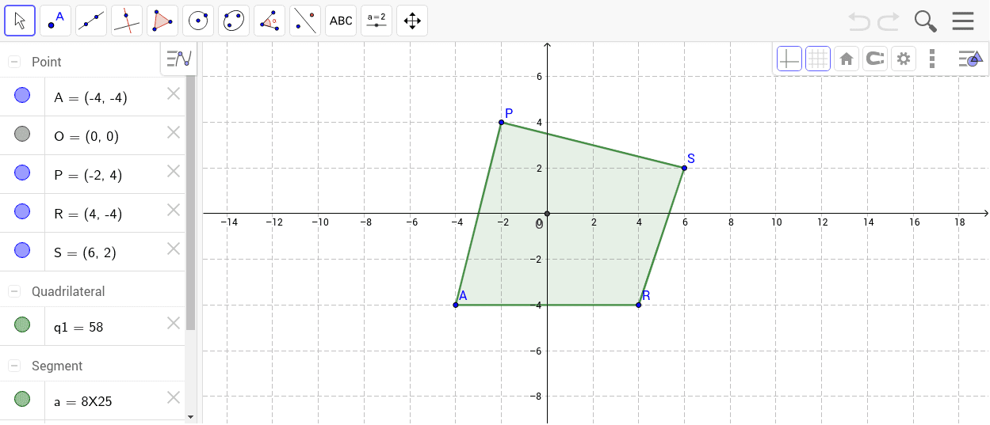The image size is (990, 425).
Task: Click point A on the graph
Action: click(456, 305)
